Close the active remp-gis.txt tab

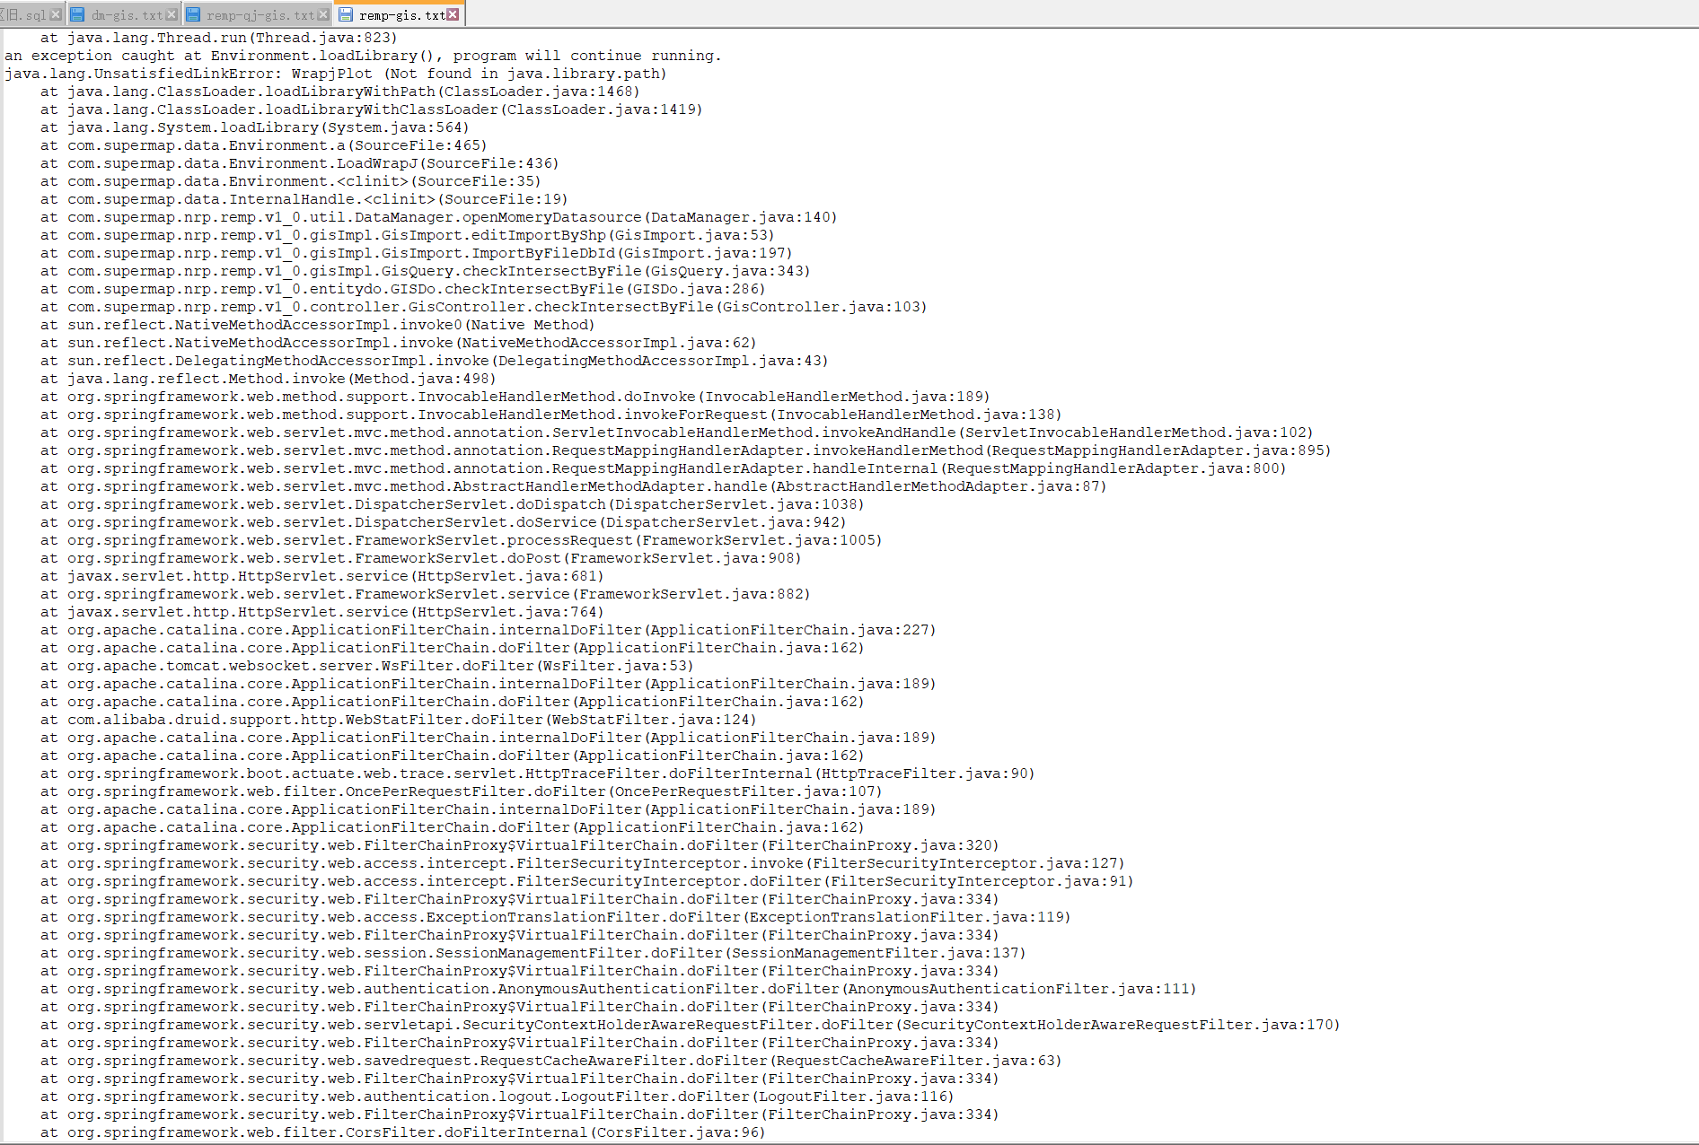[x=453, y=14]
